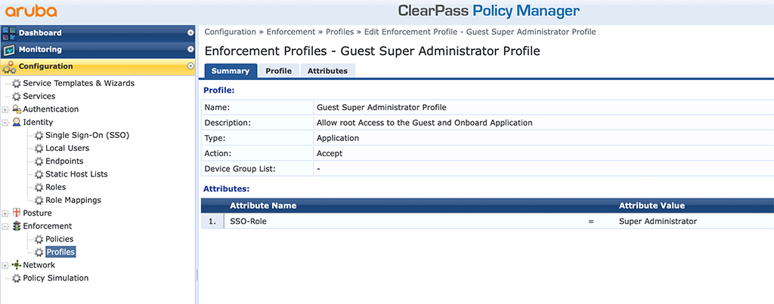
Task: Open the Roles page
Action: [56, 187]
